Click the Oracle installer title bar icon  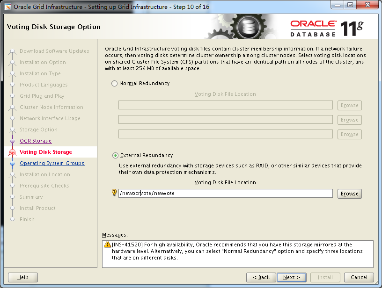click(x=8, y=7)
